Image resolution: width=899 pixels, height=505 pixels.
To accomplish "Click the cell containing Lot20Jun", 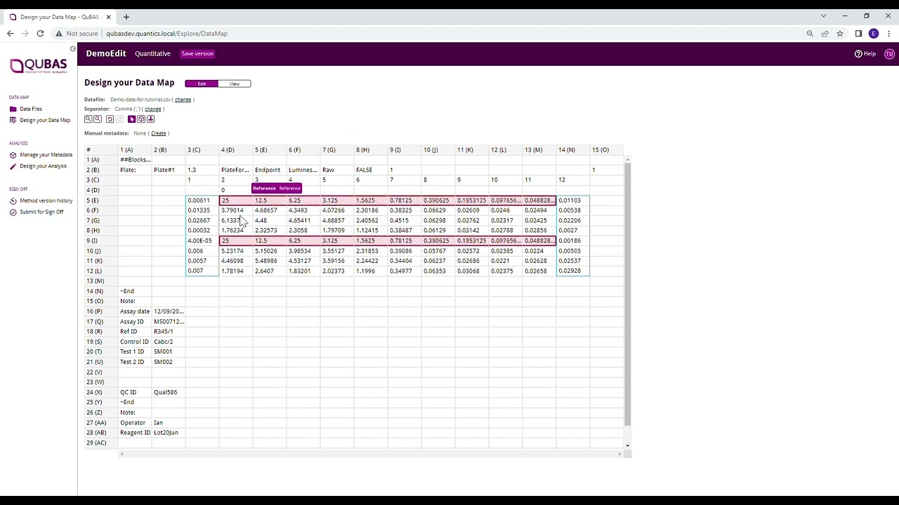I will point(169,433).
